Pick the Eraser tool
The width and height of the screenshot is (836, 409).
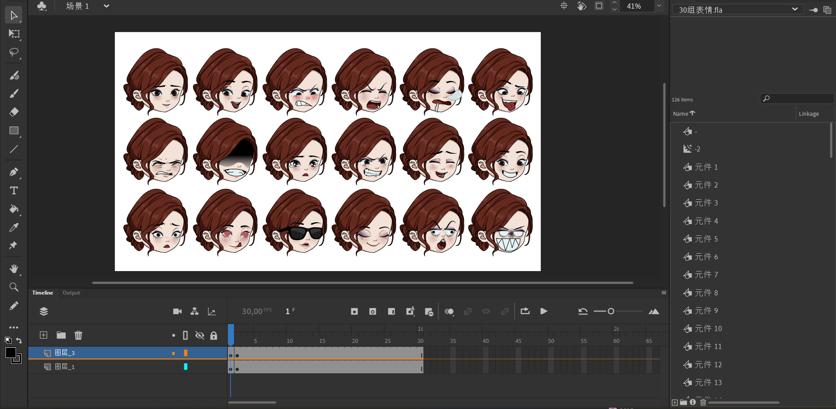tap(14, 112)
